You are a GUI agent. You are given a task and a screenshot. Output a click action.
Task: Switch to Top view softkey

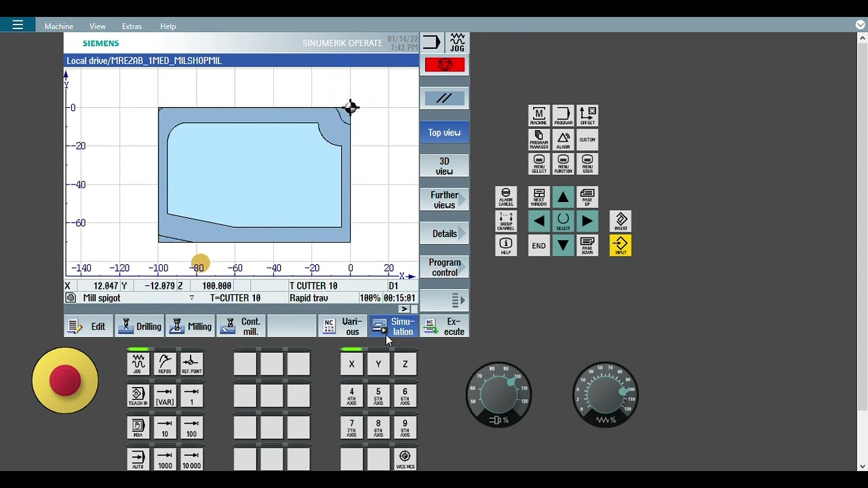coord(444,133)
